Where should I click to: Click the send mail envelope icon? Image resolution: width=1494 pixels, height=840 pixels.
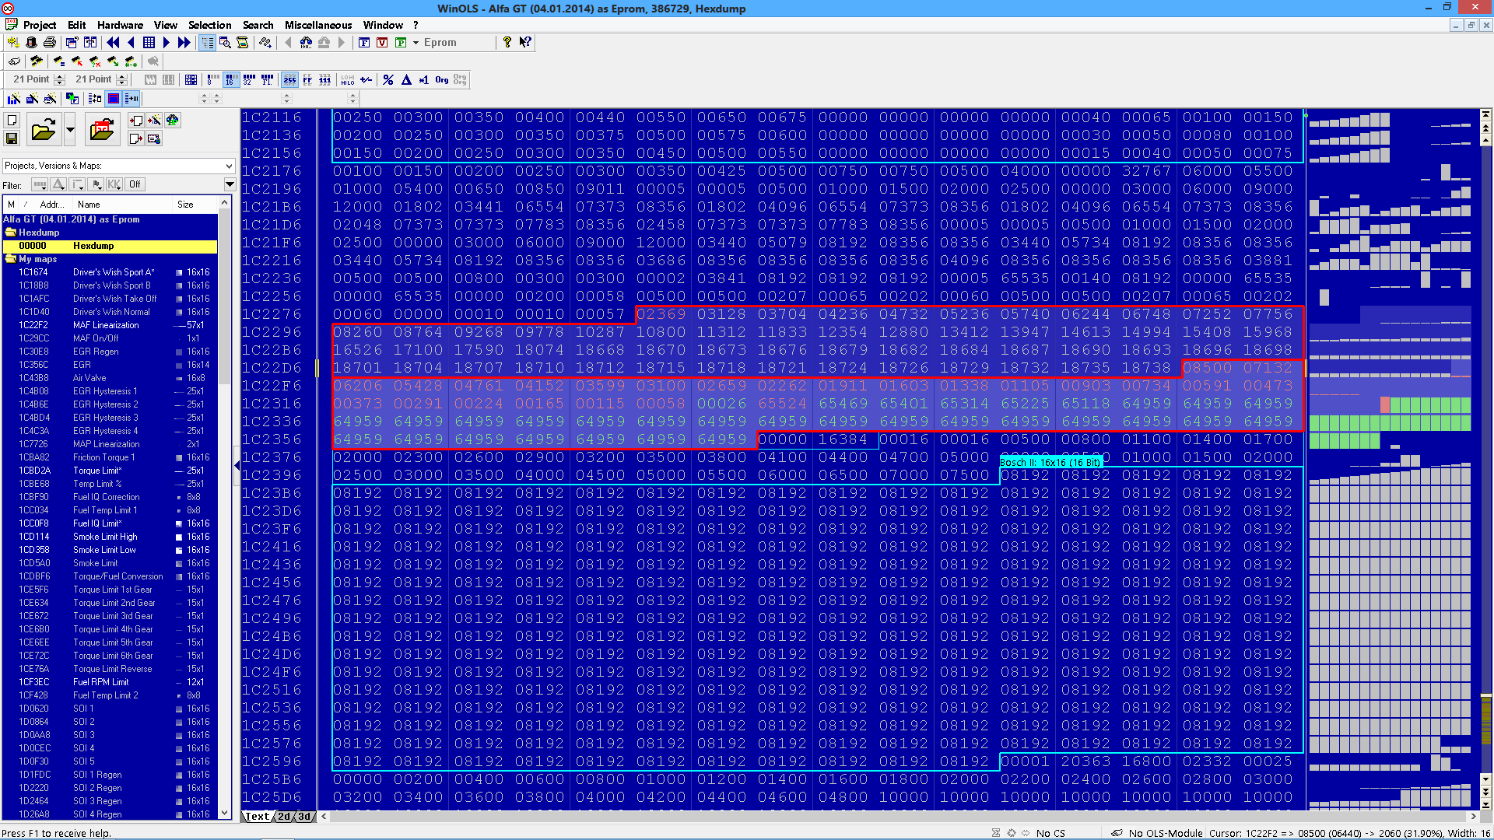154,138
